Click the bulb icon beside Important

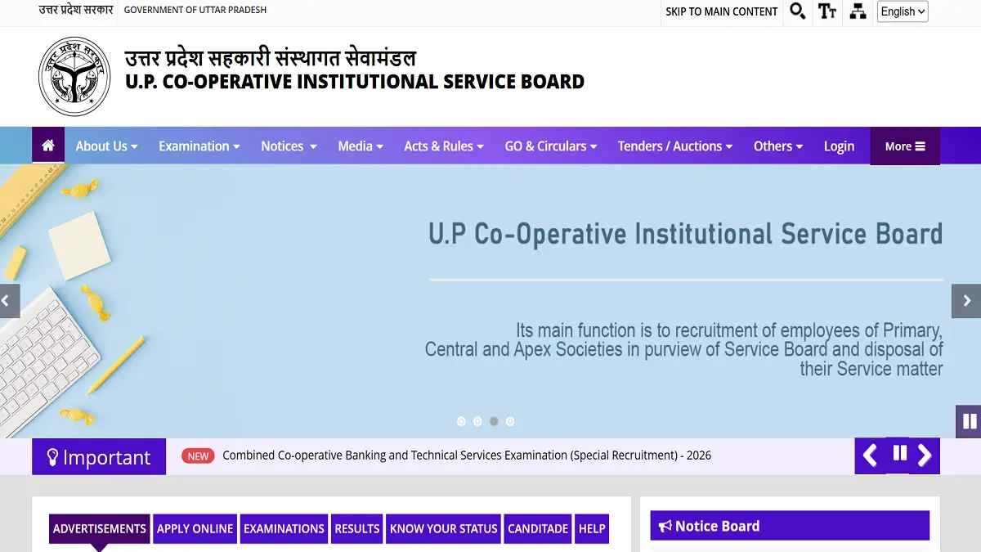pyautogui.click(x=54, y=456)
